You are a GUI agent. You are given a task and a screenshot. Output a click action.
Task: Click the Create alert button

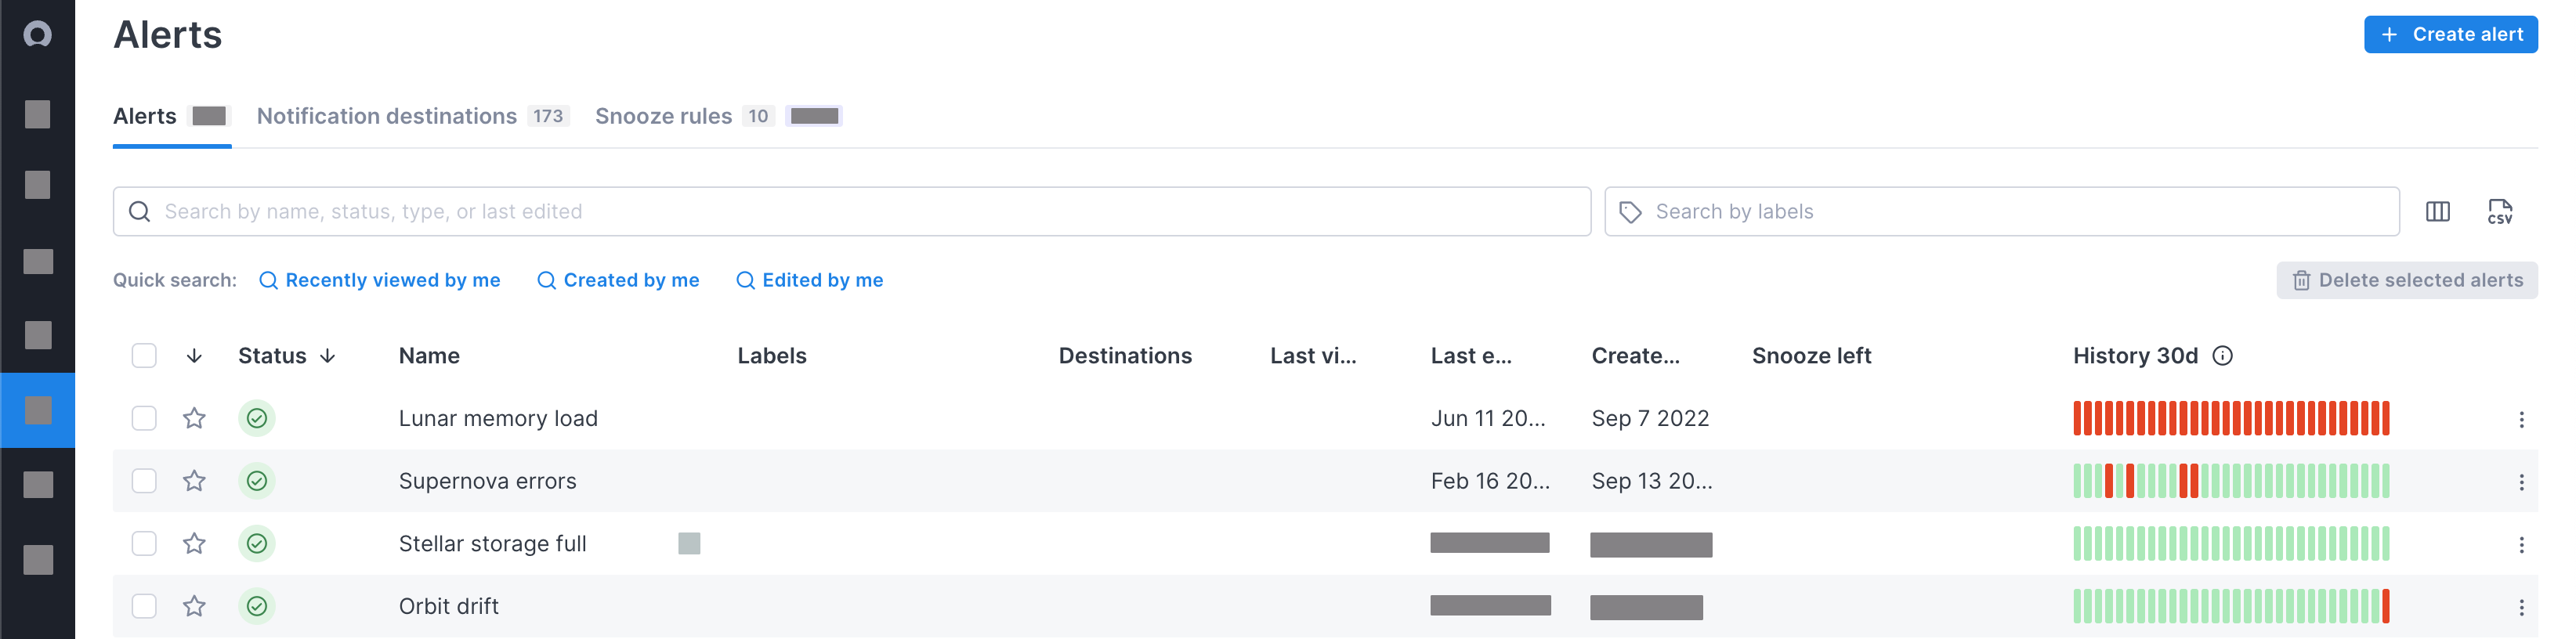pyautogui.click(x=2450, y=33)
